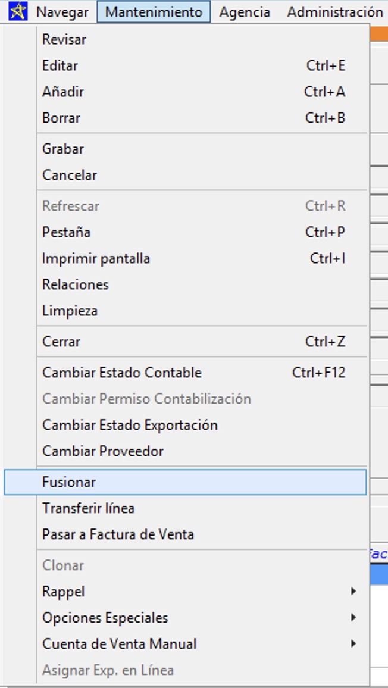
Task: Select Cambiar Estado Contable
Action: [122, 373]
